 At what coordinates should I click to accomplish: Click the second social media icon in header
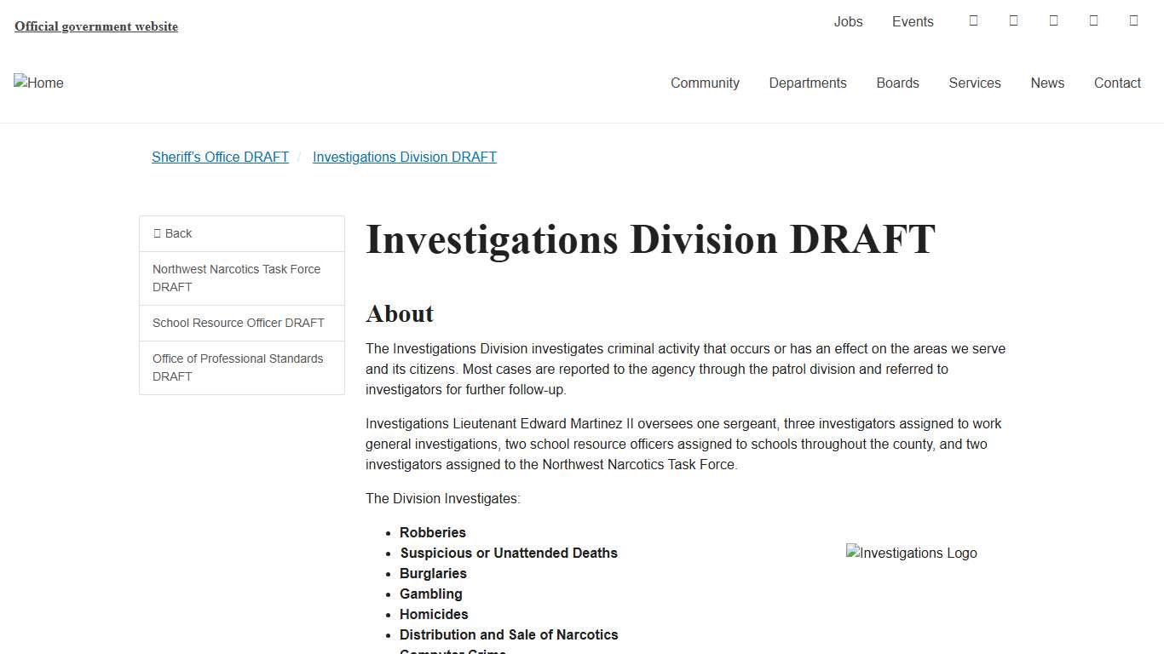(1013, 20)
